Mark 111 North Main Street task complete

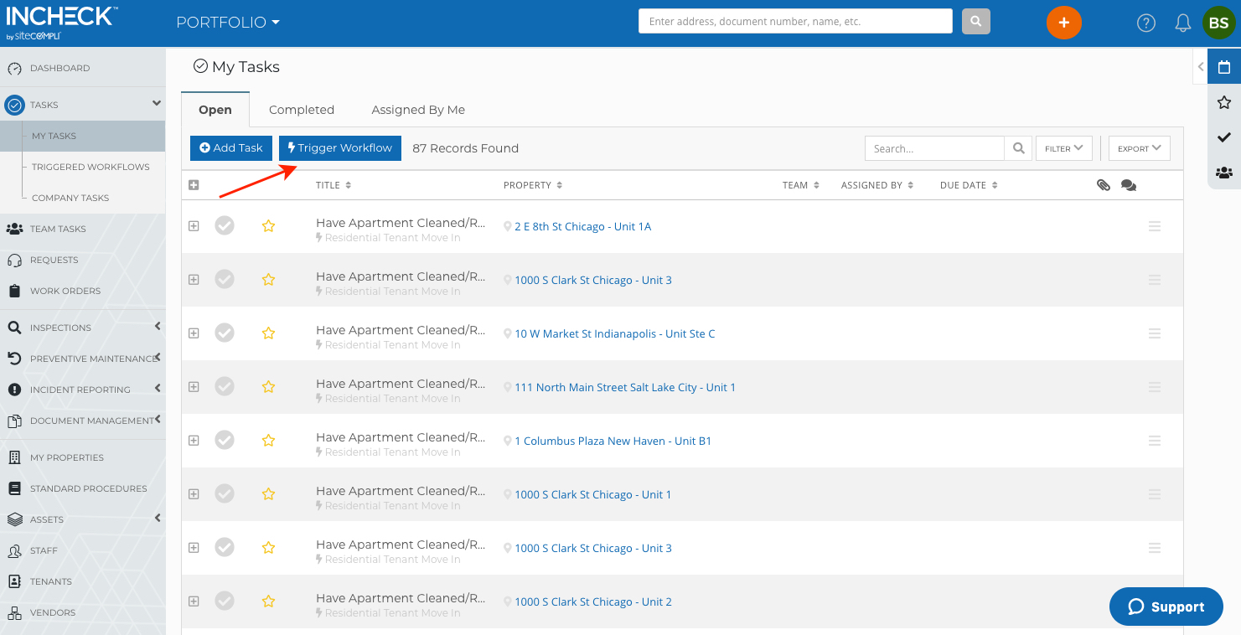225,386
